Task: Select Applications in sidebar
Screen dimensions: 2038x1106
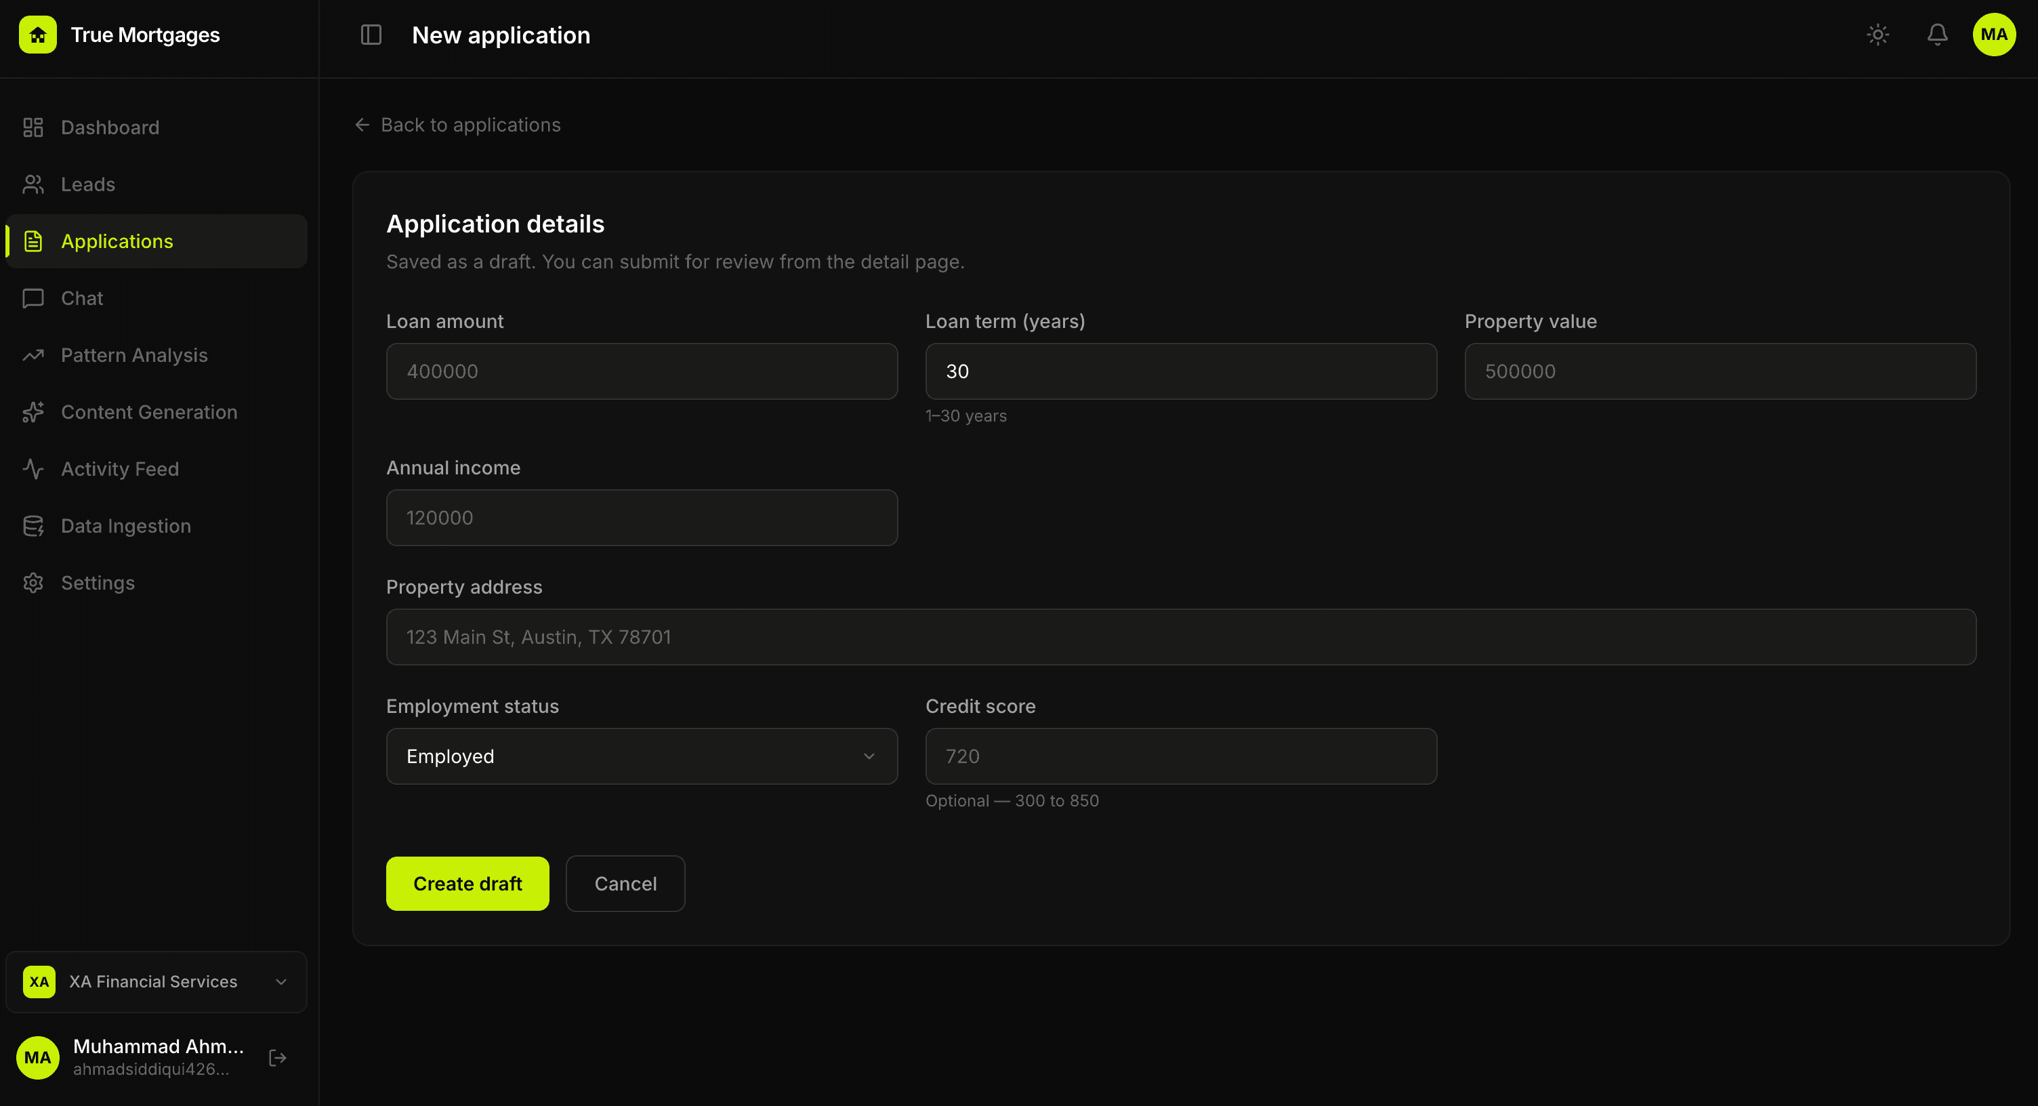Action: tap(157, 241)
